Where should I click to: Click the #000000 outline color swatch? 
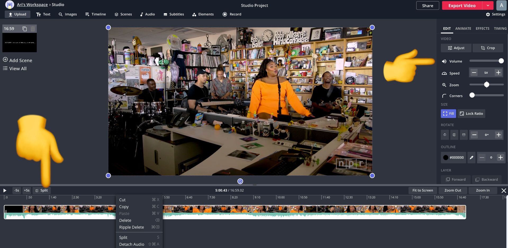click(453, 158)
